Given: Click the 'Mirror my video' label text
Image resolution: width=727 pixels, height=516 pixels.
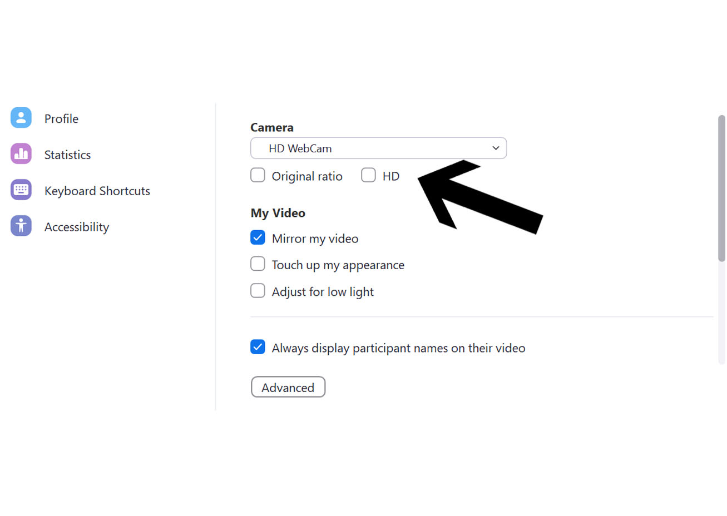Looking at the screenshot, I should [x=315, y=239].
